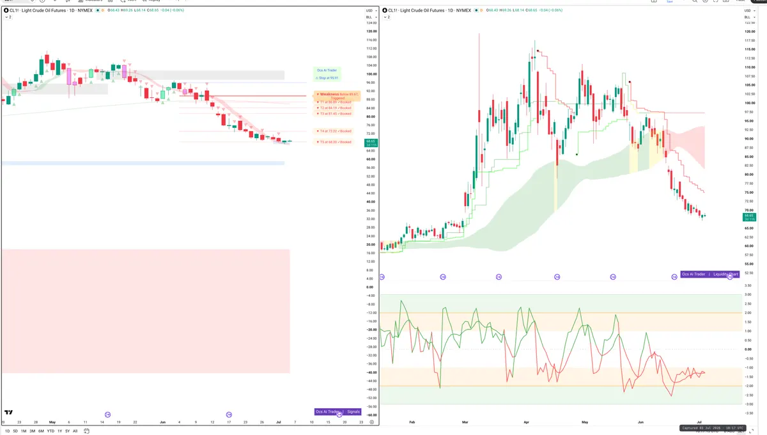Click the market status dot on left chart
767x435 pixels.
coord(97,10)
